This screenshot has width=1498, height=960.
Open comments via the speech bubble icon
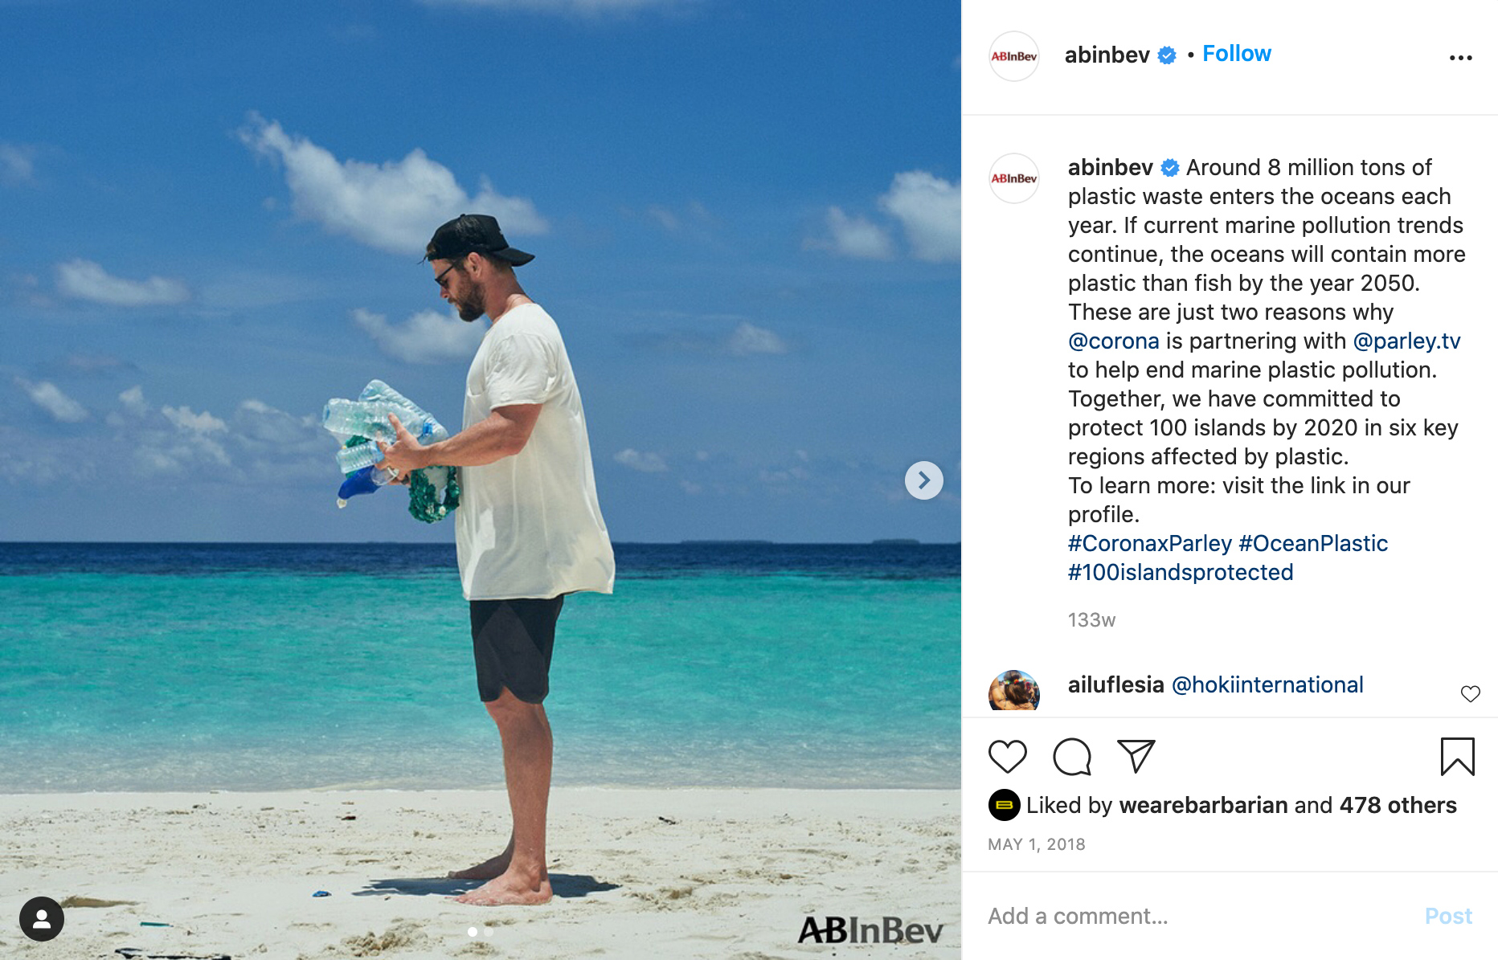[x=1072, y=757]
